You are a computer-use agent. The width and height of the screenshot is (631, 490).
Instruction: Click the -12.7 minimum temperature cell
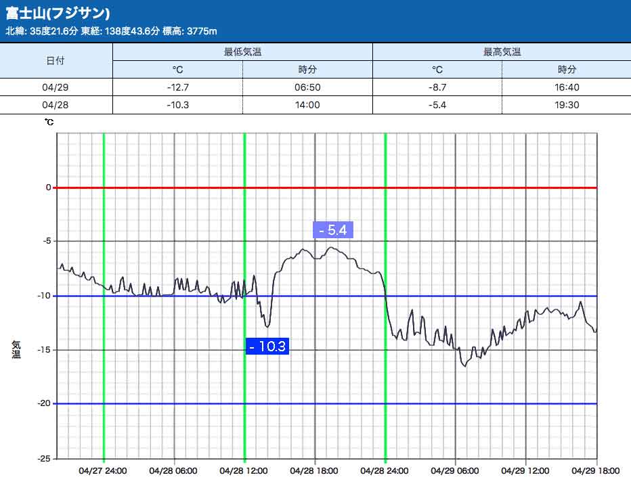(x=177, y=87)
